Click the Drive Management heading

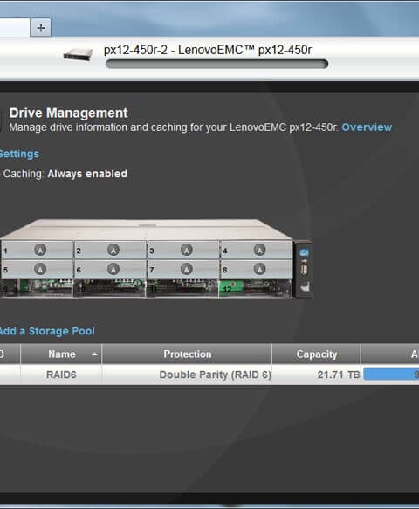[68, 113]
